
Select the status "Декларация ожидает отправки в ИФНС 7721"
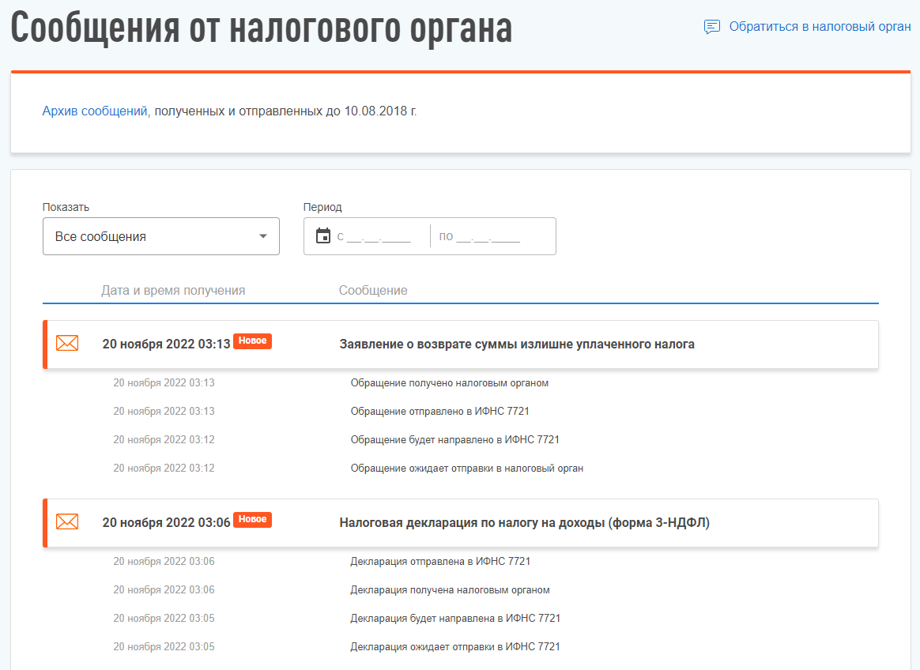(454, 647)
